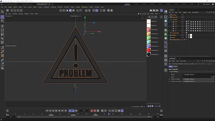
Task: Switch to the Sculpt layout
Action: click(x=144, y=4)
